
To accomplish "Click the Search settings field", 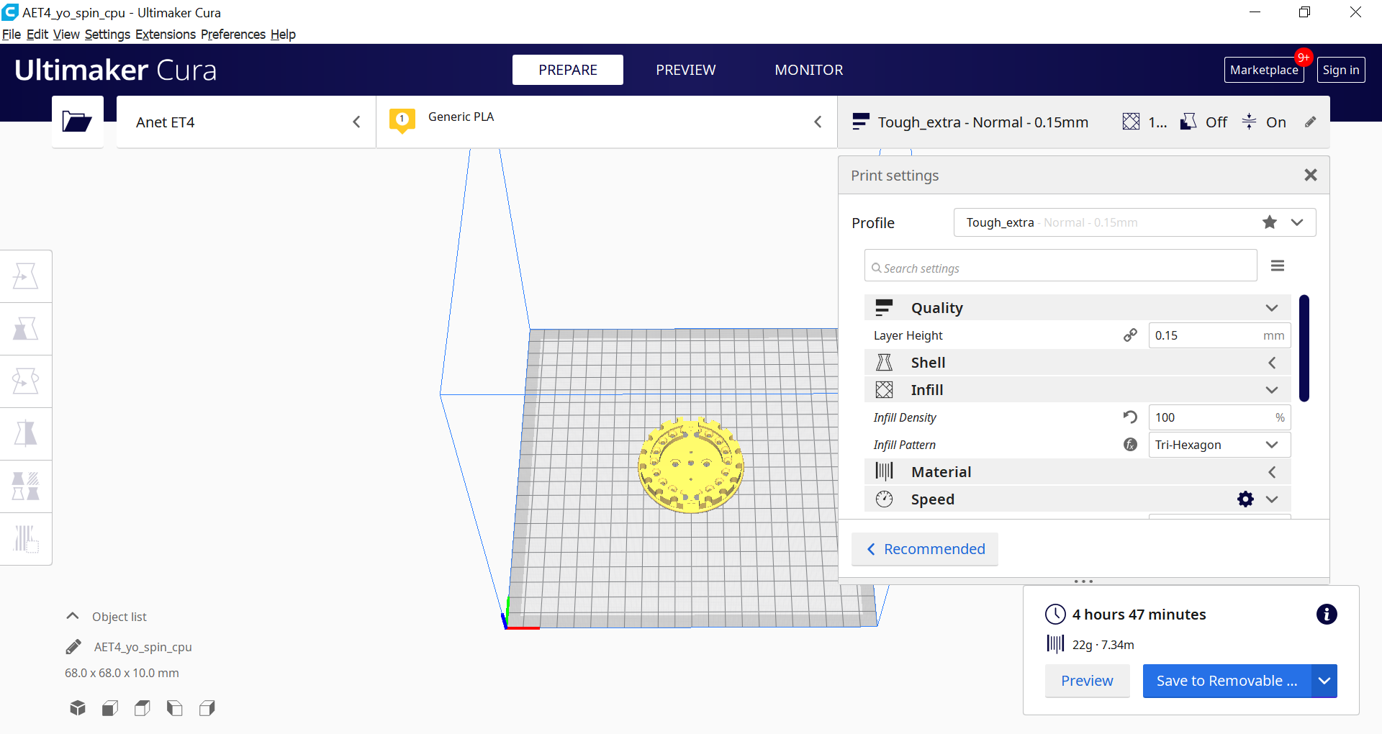I will pos(1061,266).
